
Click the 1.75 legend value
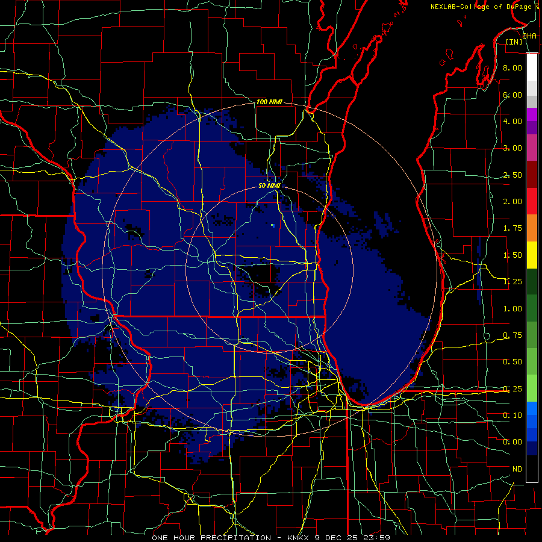(512, 228)
